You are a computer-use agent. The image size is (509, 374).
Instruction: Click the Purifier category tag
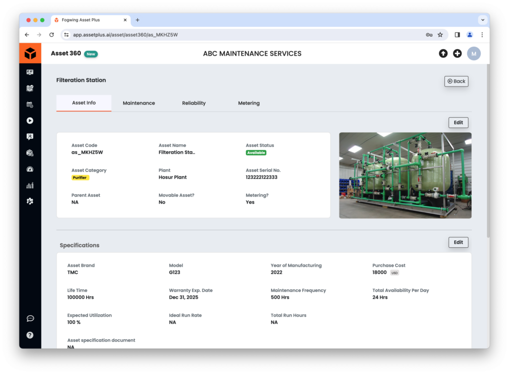(80, 178)
